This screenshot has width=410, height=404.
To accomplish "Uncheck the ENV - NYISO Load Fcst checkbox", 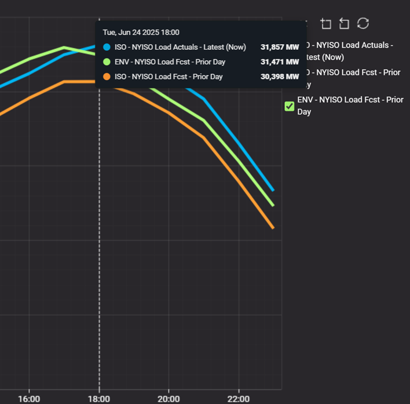I will (290, 106).
